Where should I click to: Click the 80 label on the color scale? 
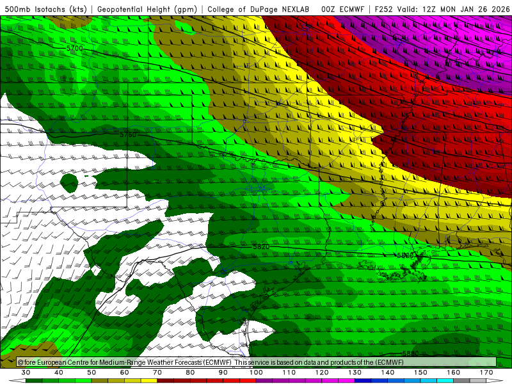tap(190, 372)
